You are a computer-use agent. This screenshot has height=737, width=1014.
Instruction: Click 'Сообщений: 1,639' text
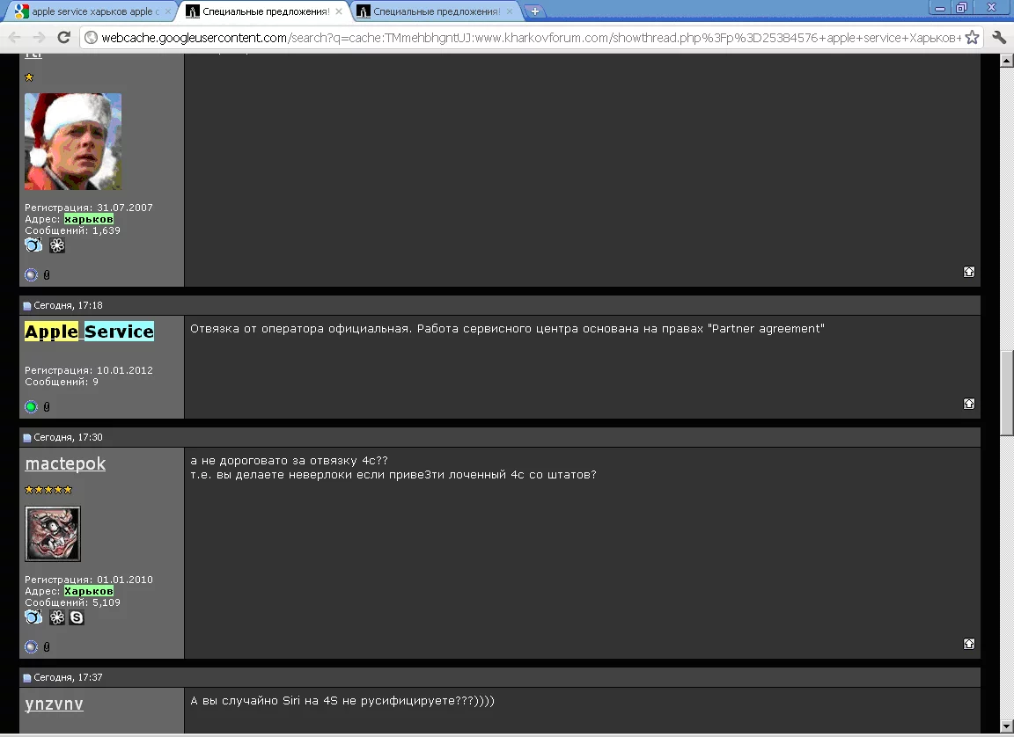pyautogui.click(x=72, y=230)
